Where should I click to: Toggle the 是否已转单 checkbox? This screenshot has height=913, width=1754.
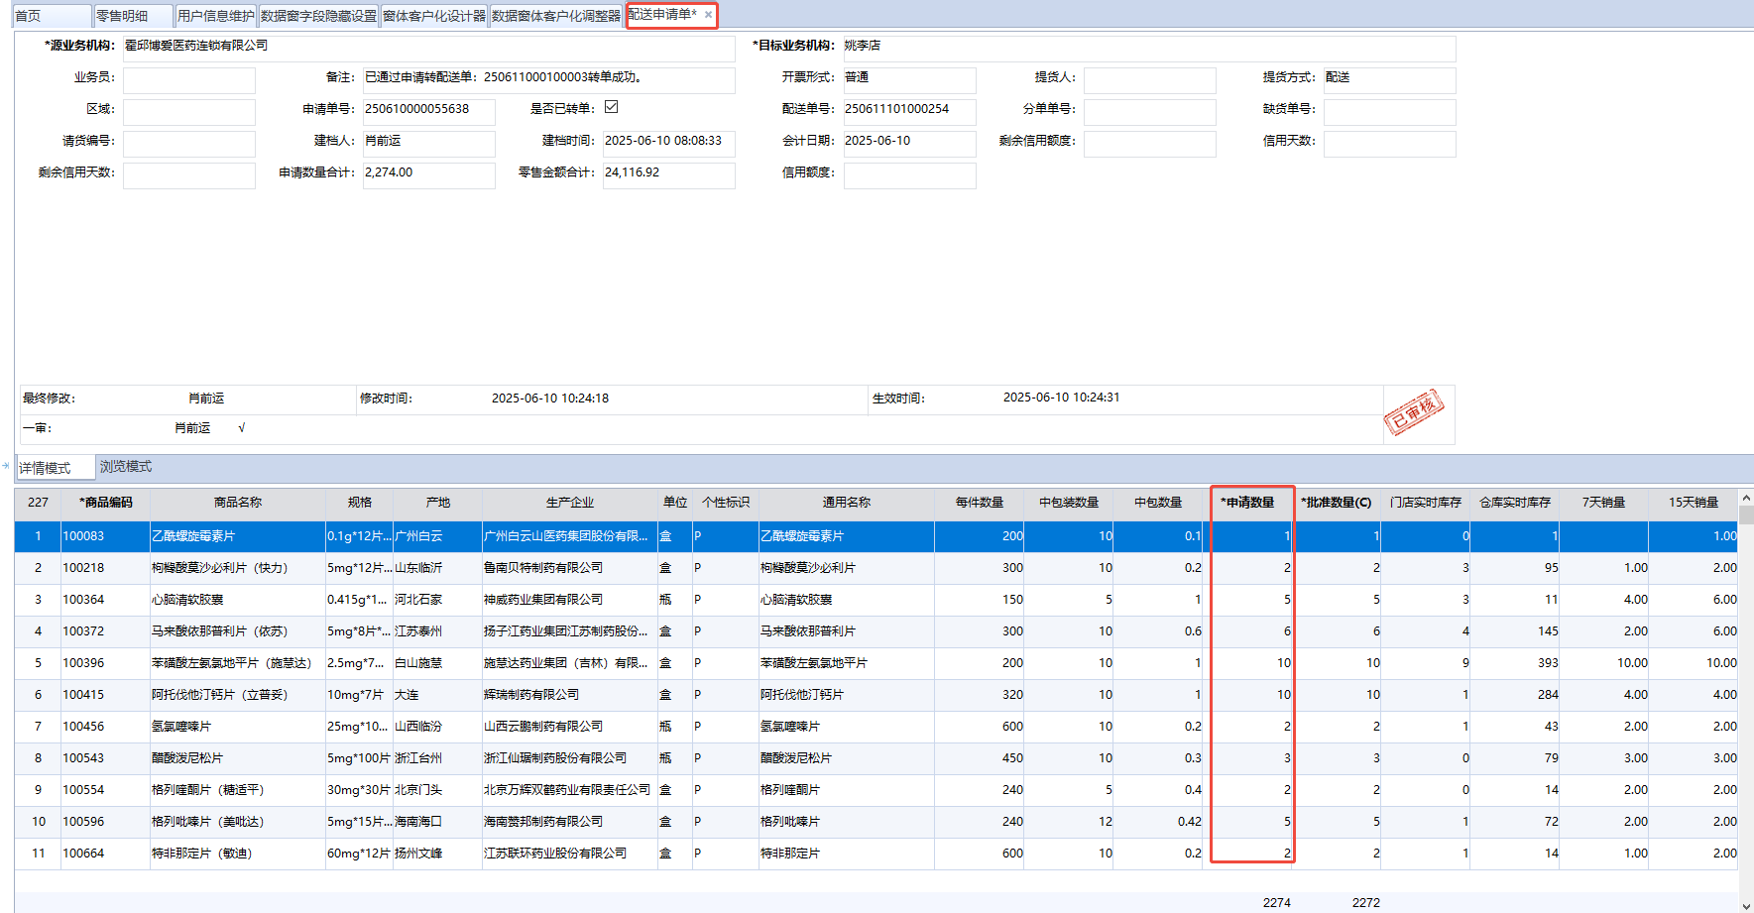(x=612, y=107)
